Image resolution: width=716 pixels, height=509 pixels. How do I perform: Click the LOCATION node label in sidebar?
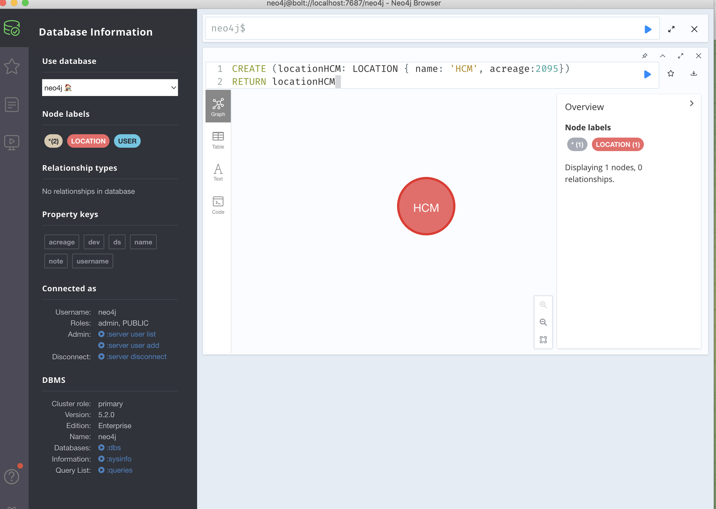88,141
